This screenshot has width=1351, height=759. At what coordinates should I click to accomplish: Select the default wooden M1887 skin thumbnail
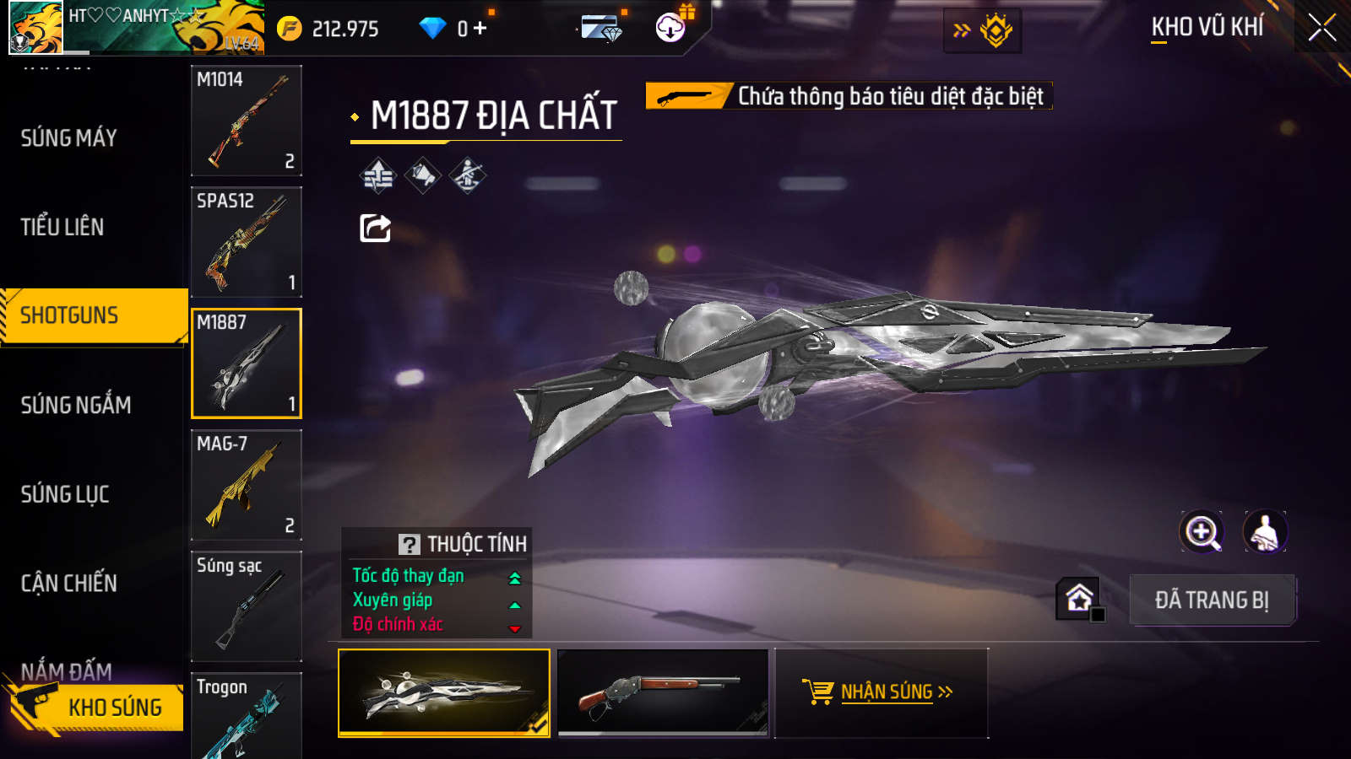tap(663, 692)
